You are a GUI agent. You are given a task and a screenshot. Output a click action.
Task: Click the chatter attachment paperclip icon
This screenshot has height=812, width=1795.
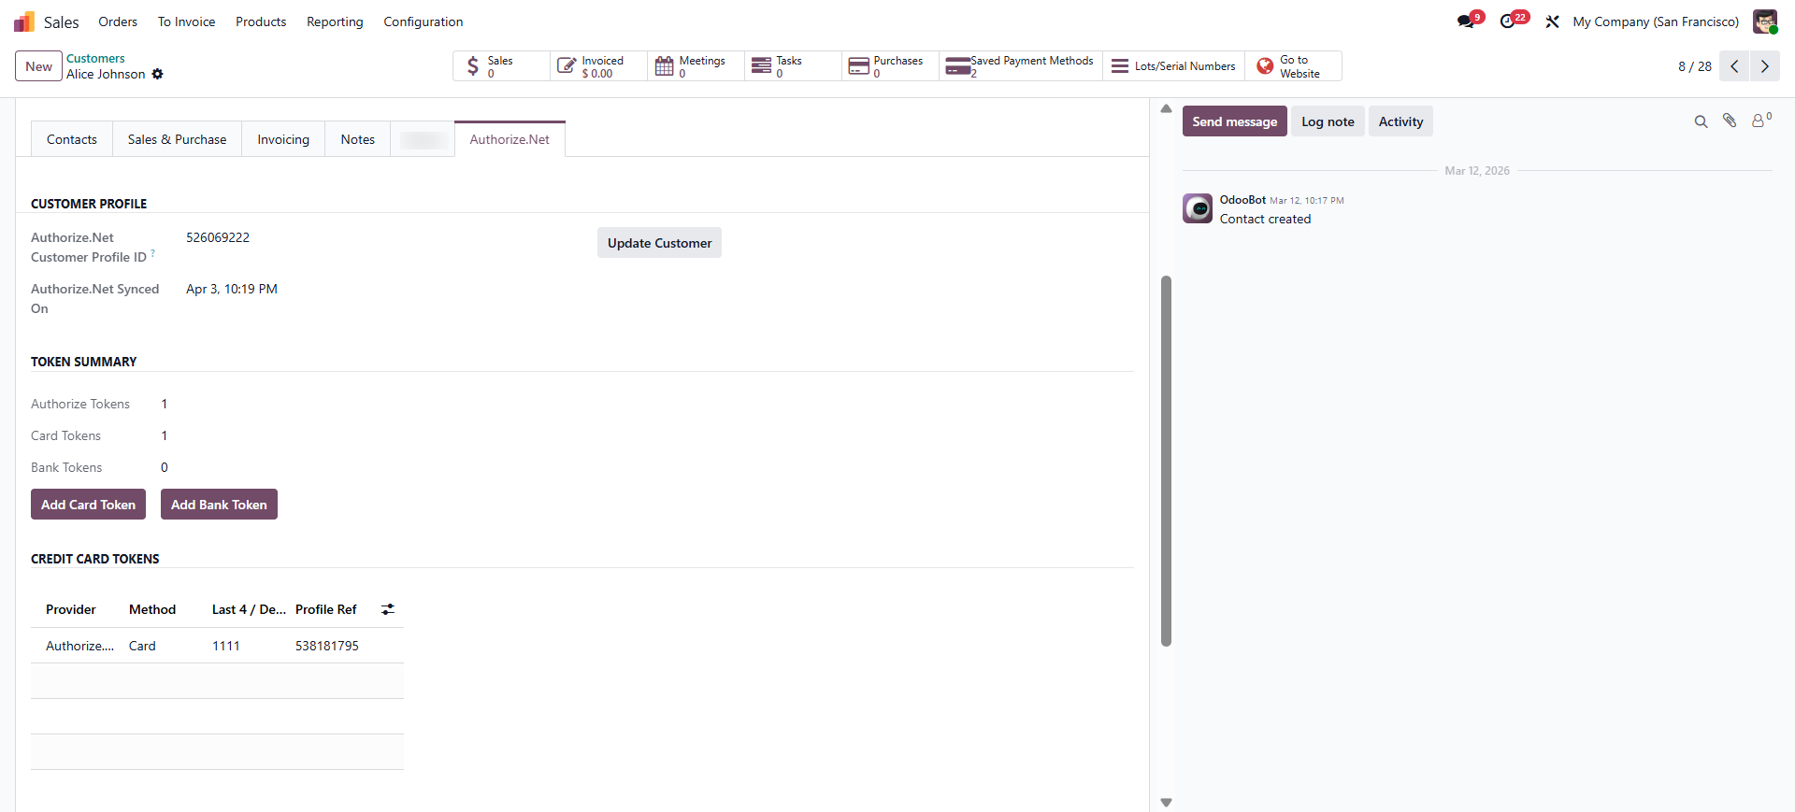[1730, 121]
